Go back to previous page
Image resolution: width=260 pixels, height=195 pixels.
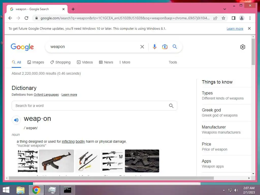click(10, 18)
